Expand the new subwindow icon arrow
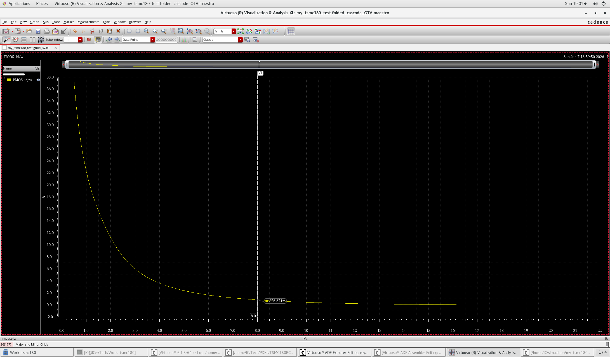This screenshot has height=357, width=610. [x=23, y=31]
